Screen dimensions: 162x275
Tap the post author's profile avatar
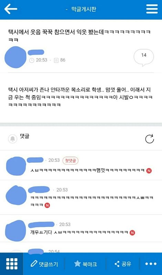tap(15, 57)
